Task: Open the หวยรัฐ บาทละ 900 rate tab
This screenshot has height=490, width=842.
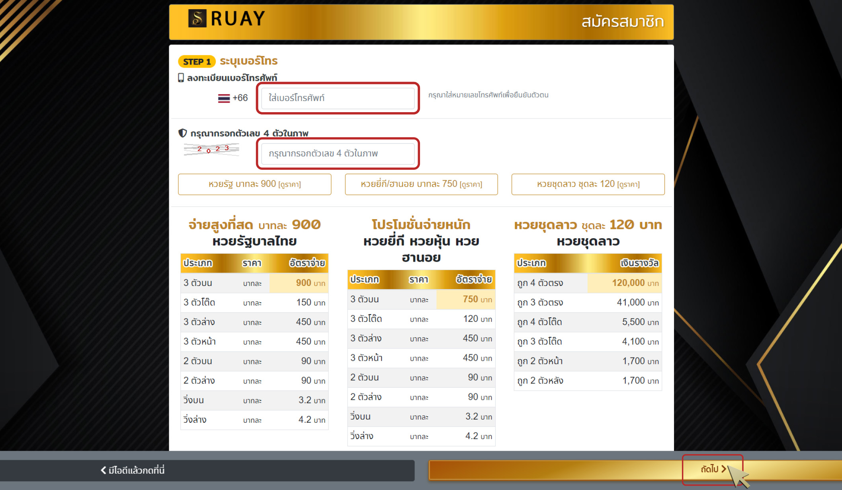Action: pos(254,184)
